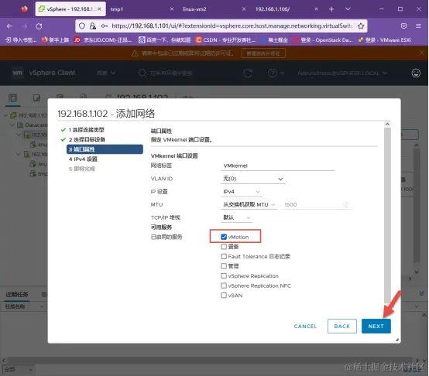Screen dimensions: 429x376
Task: Open the 百度一下 bookmark
Action: [164, 40]
